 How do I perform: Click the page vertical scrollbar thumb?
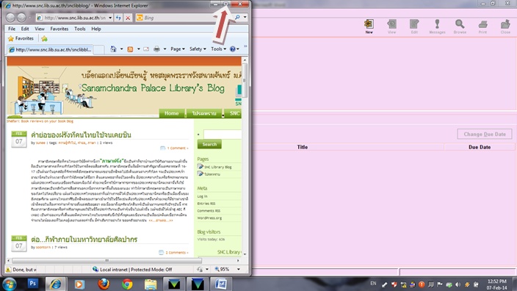(245, 80)
